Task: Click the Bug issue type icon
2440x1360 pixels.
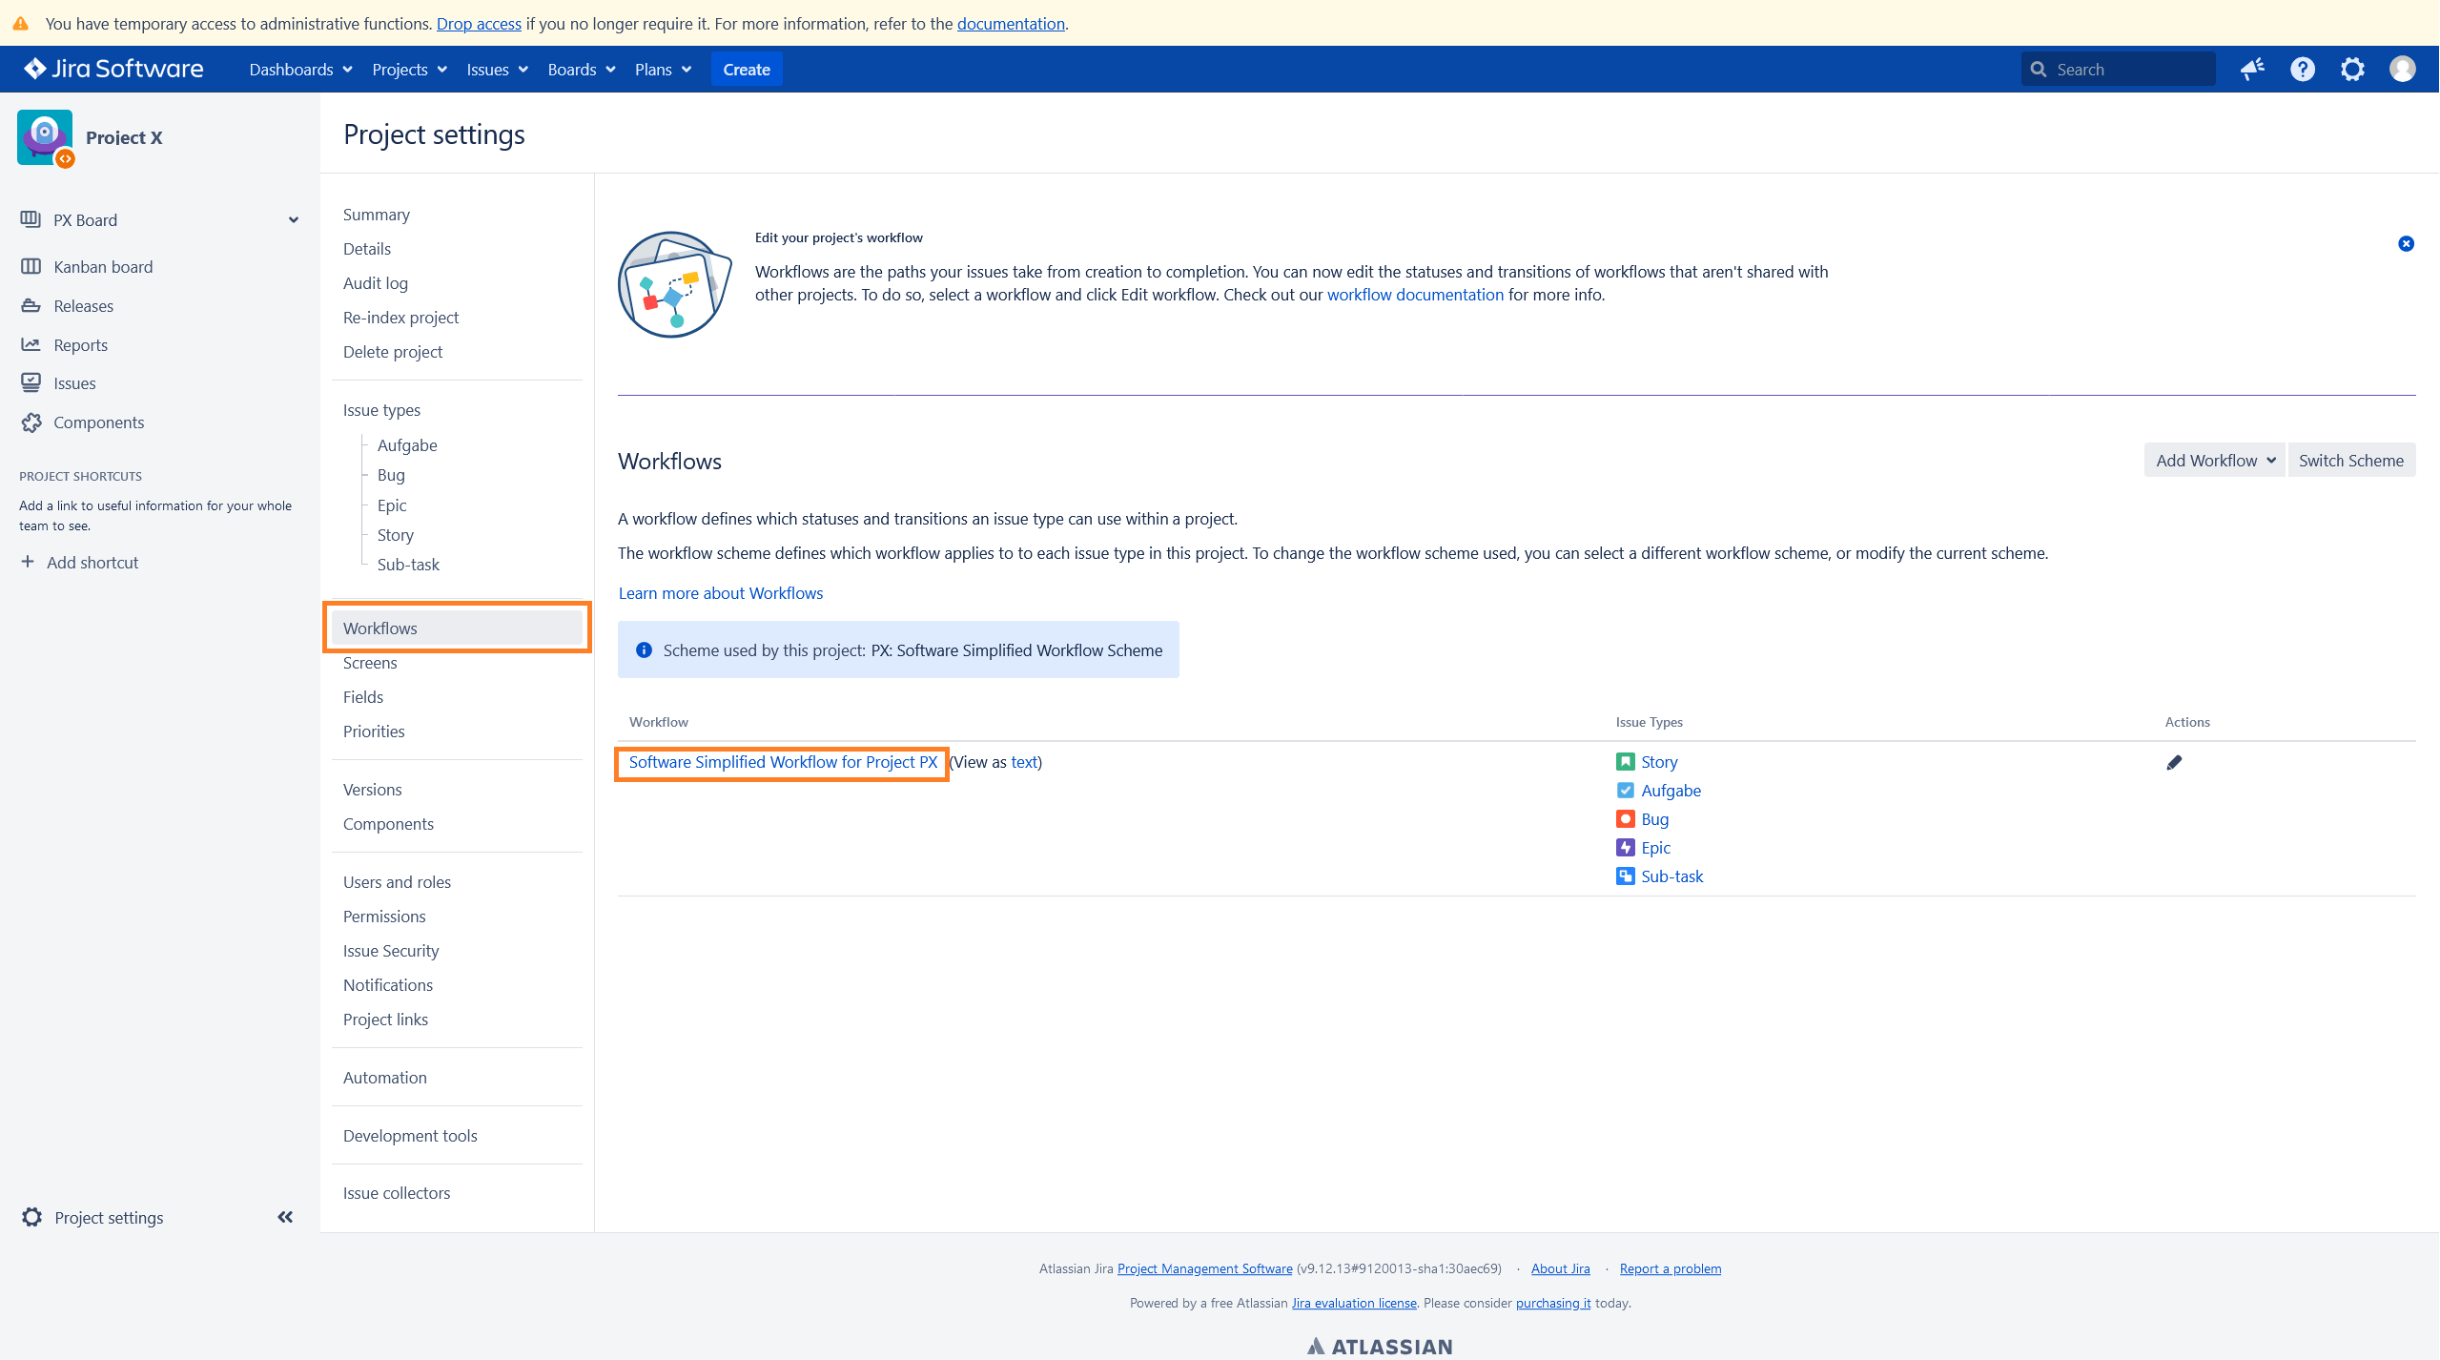Action: [x=1626, y=818]
